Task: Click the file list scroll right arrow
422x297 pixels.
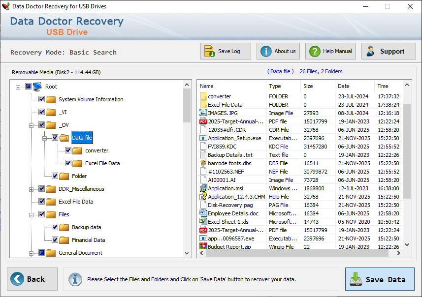Action: point(398,253)
